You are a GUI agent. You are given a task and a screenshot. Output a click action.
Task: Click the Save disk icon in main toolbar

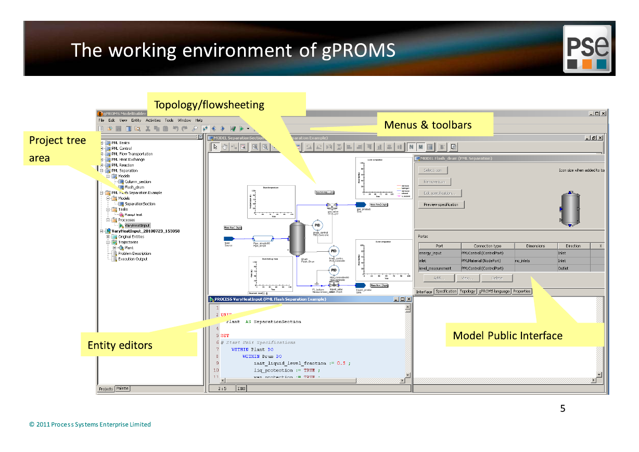click(119, 128)
